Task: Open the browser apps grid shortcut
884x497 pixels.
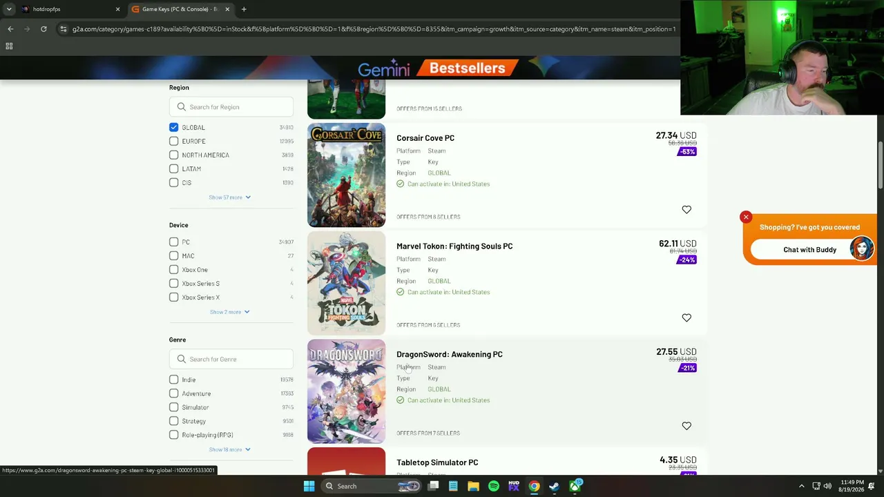Action: click(9, 46)
